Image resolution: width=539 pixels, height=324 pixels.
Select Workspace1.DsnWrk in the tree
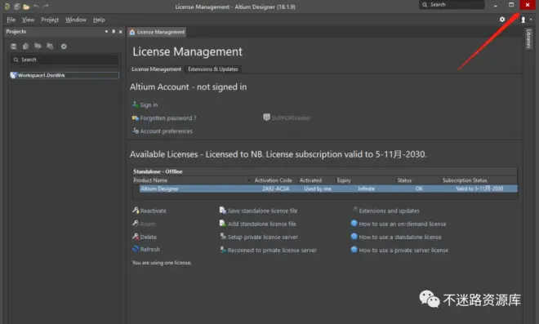pos(65,75)
